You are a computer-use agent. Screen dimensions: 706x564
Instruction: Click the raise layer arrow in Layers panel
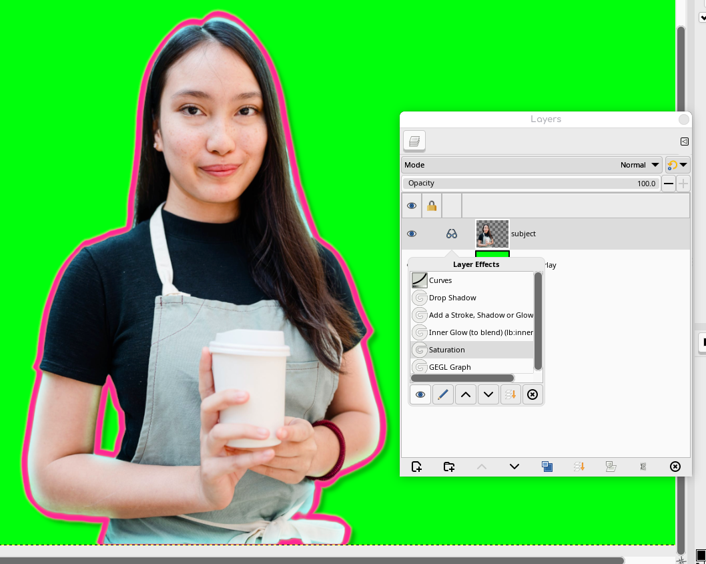click(x=481, y=467)
